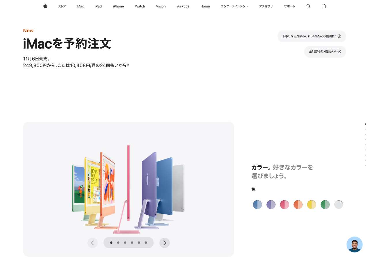Select the blue iMac color swatch
Image resolution: width=369 pixels, height=259 pixels.
[x=257, y=205]
